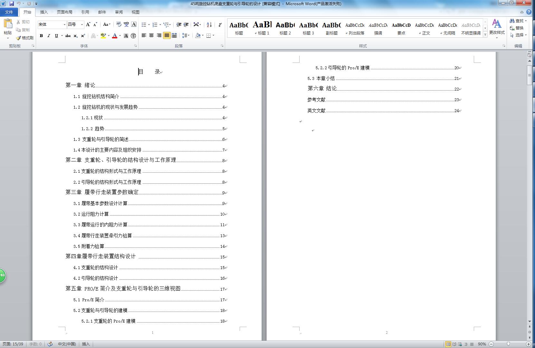The image size is (535, 348).
Task: Click the Clear Formatting icon
Action: [x=119, y=24]
